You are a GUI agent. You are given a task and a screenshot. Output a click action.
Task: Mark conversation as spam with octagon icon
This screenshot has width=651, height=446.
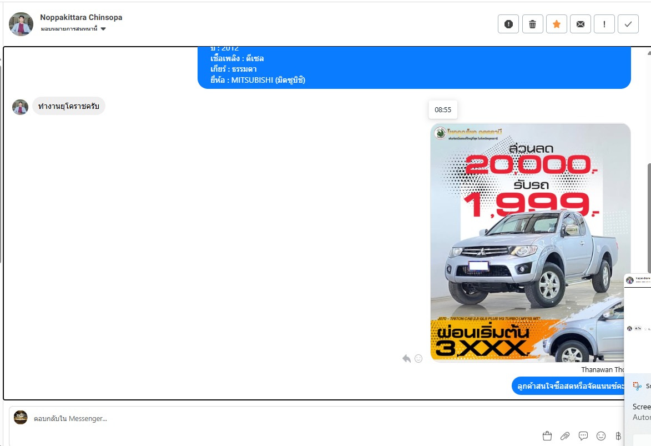click(x=508, y=24)
